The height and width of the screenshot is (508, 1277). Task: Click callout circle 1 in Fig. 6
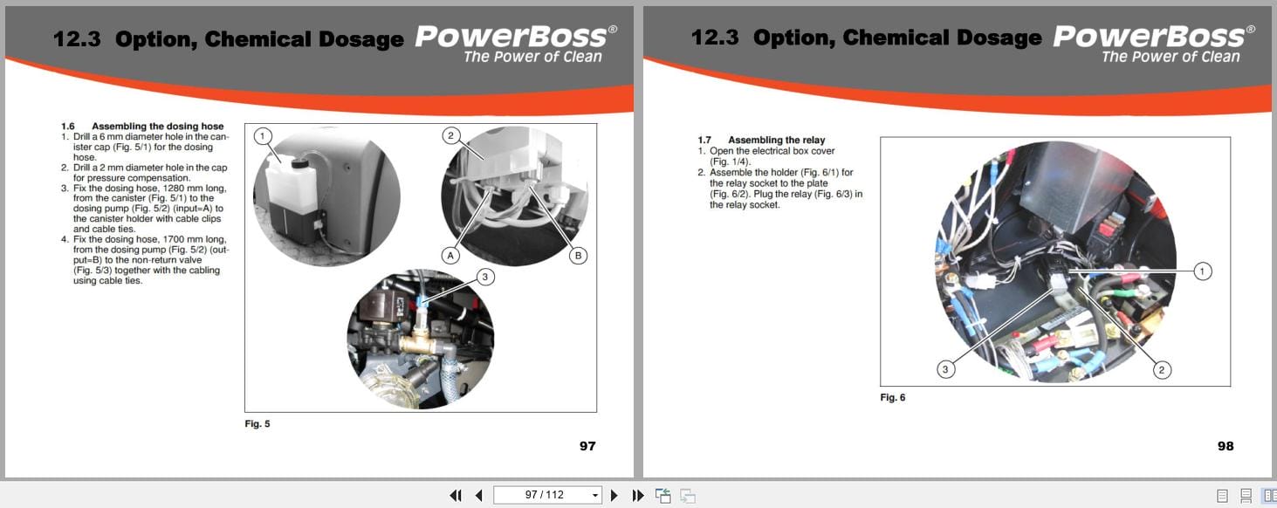pyautogui.click(x=1203, y=271)
